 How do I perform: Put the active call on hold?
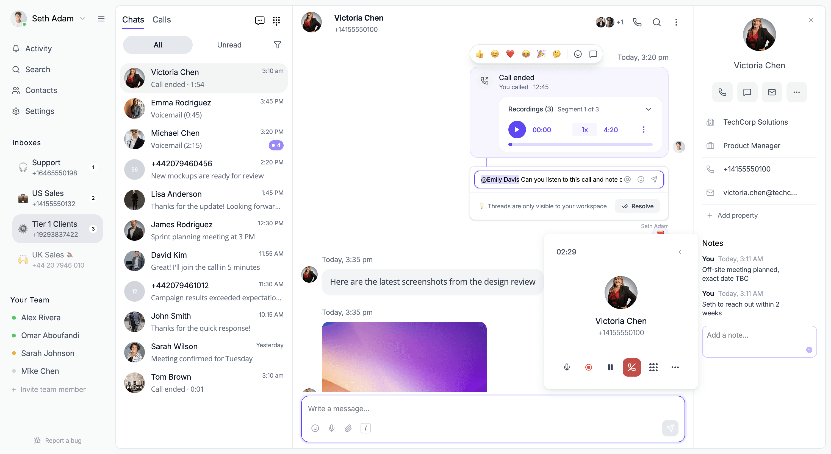pyautogui.click(x=610, y=367)
